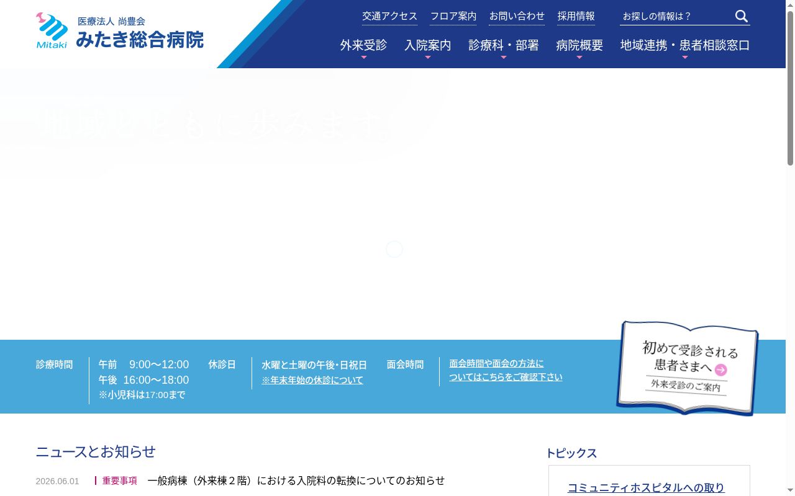Click the search magnifier icon
This screenshot has width=795, height=496.
[x=742, y=16]
